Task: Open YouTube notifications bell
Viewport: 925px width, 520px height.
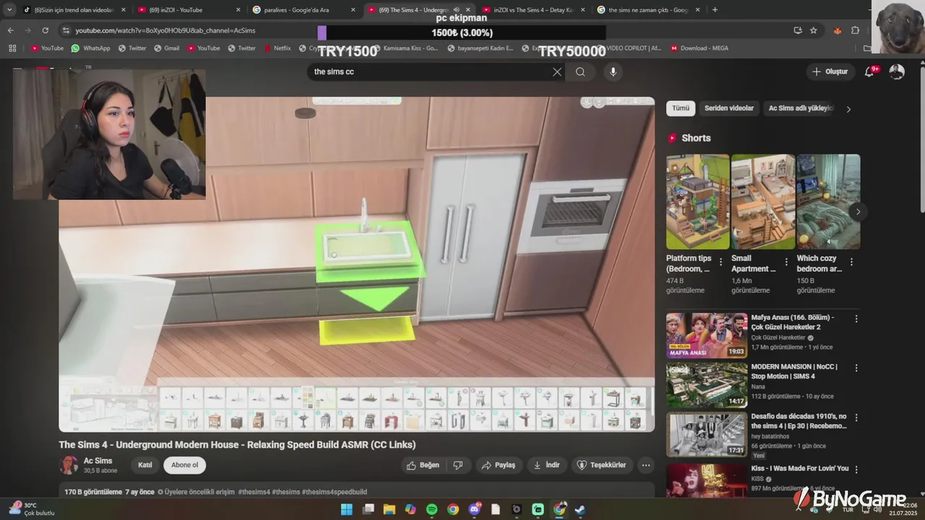Action: [x=870, y=71]
